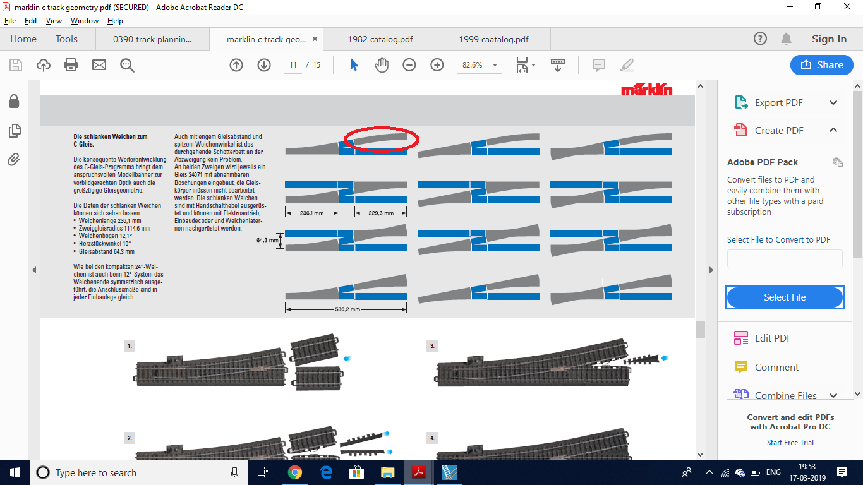Image resolution: width=863 pixels, height=485 pixels.
Task: Switch to the Home tab
Action: 23,39
